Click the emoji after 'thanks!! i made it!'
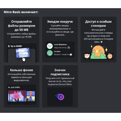Screen dimensions: 121x121 [x=71, y=54]
